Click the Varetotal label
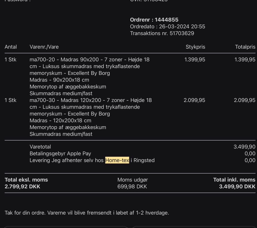 click(x=40, y=147)
